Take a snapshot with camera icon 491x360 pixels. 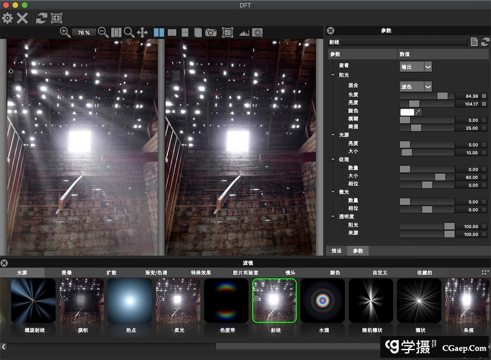[x=211, y=32]
